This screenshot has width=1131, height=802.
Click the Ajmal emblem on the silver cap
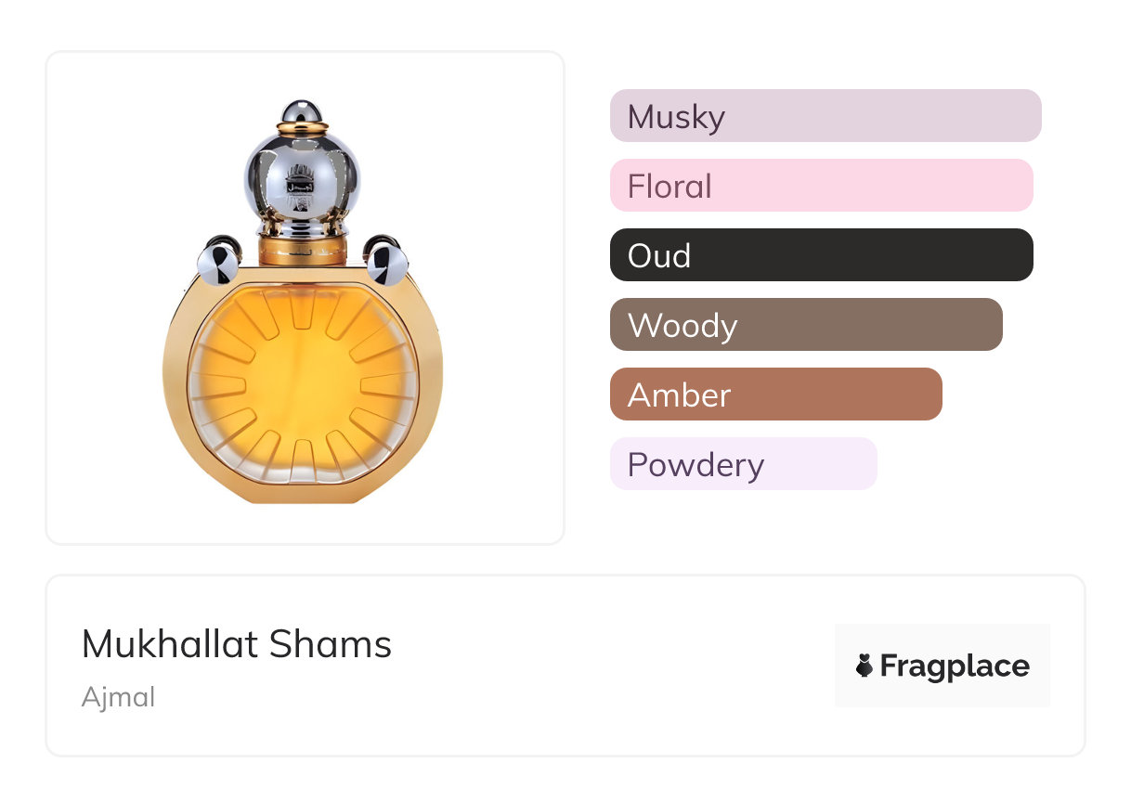[302, 180]
